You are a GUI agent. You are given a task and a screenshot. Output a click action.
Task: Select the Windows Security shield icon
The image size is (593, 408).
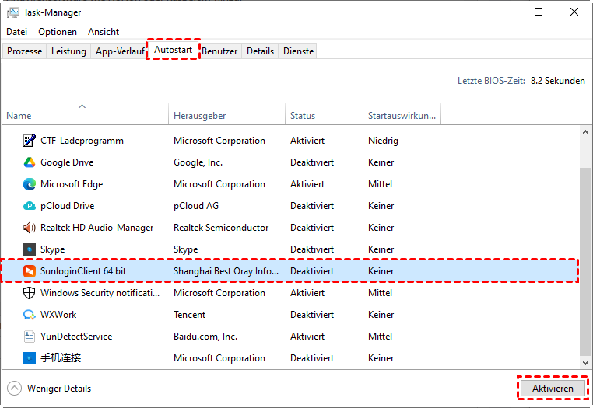(29, 293)
